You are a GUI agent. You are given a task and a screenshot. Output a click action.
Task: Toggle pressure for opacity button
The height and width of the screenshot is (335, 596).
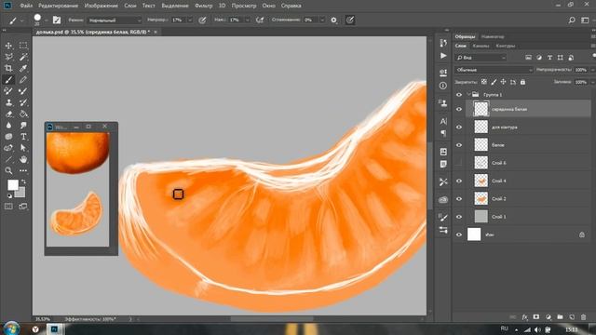[x=202, y=20]
